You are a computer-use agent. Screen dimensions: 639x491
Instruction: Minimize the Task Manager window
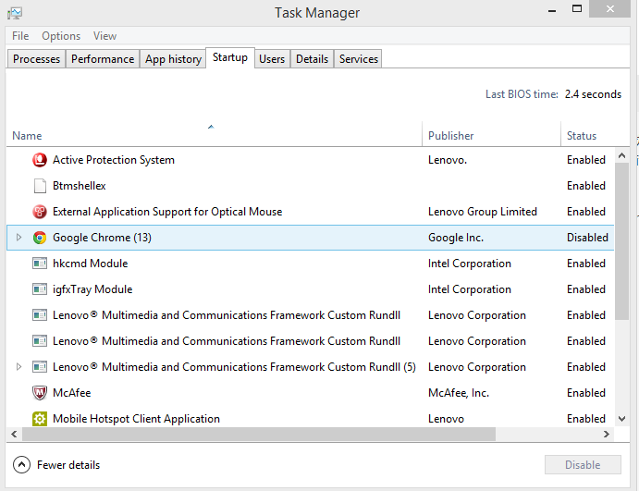tap(552, 9)
